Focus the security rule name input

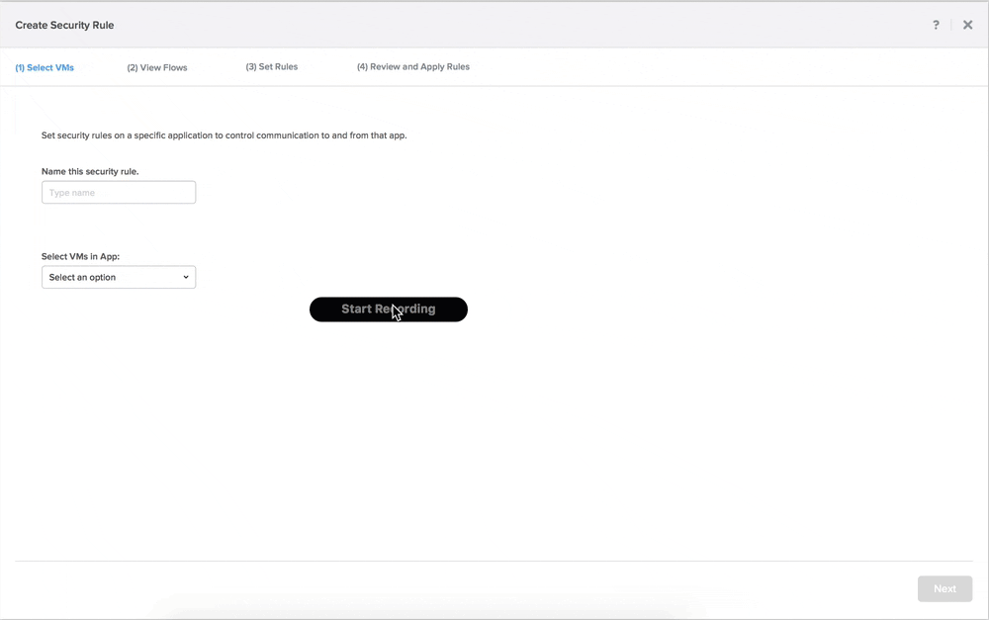[x=118, y=192]
